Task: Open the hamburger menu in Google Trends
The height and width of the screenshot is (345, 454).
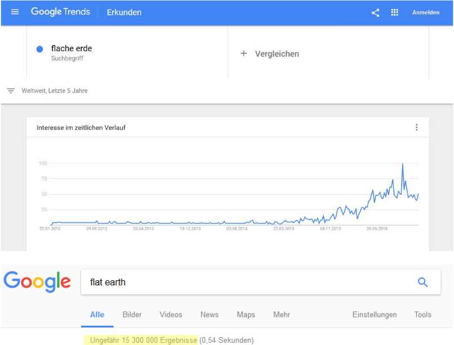Action: tap(15, 12)
